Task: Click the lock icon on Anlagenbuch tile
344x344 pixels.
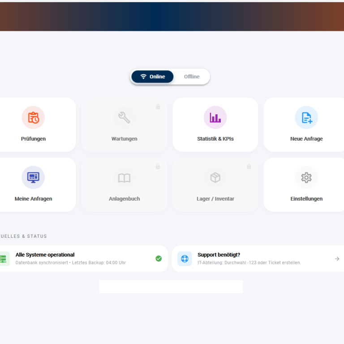Action: click(158, 167)
